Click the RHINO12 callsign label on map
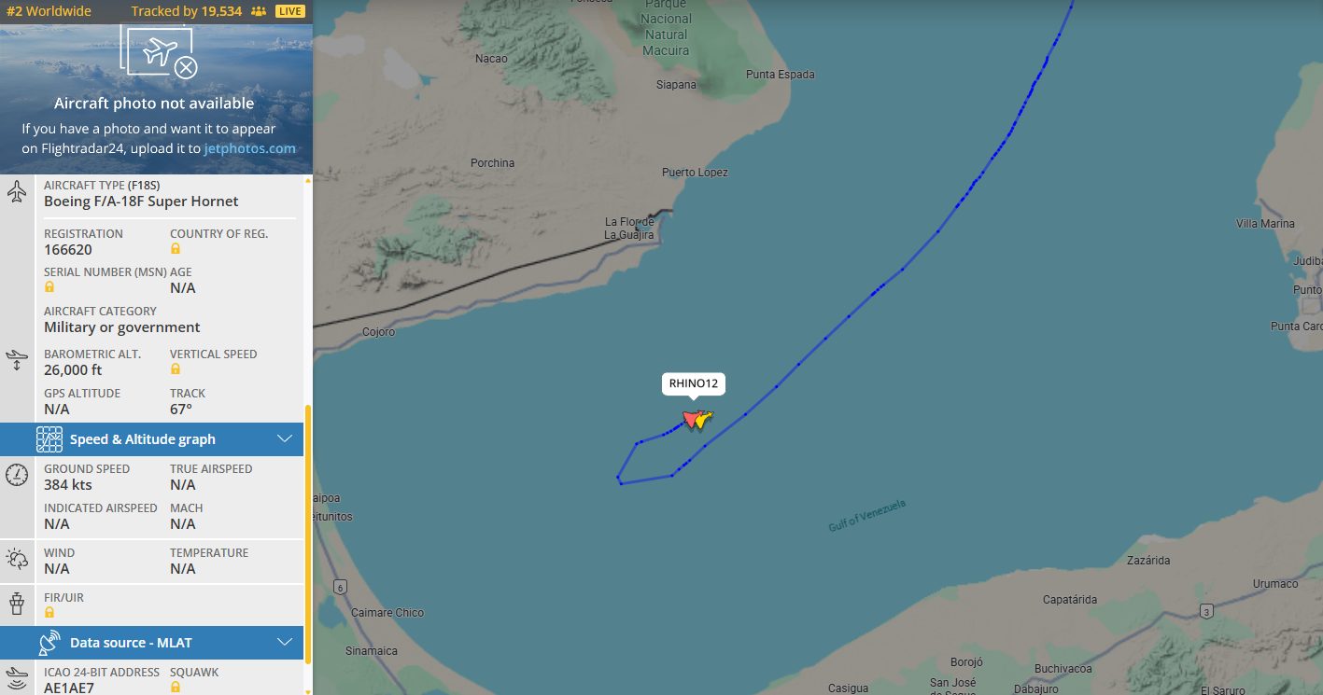The height and width of the screenshot is (695, 1323). (x=694, y=383)
